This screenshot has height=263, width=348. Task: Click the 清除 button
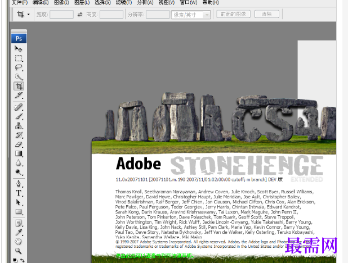point(266,14)
